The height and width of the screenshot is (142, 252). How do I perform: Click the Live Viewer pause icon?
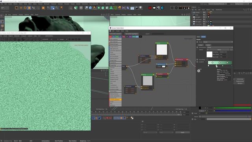[7, 39]
